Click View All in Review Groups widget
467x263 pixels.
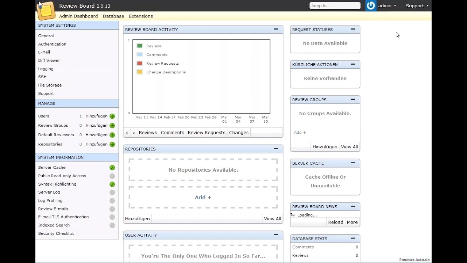pyautogui.click(x=349, y=147)
